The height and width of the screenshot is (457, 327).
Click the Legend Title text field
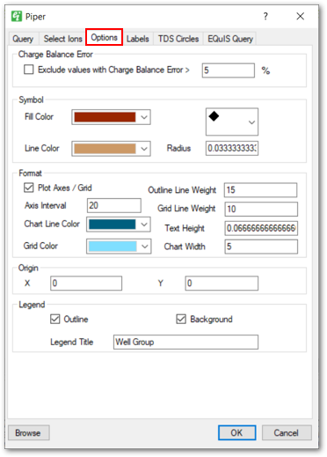(x=185, y=342)
